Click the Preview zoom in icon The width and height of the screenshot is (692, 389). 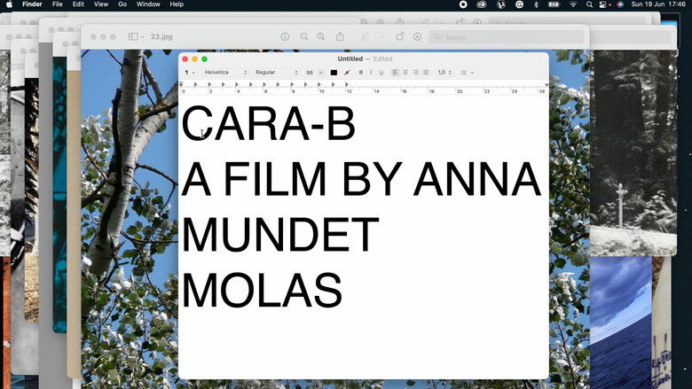pyautogui.click(x=321, y=36)
